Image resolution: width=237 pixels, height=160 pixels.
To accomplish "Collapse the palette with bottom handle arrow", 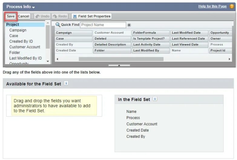I will tap(119, 66).
